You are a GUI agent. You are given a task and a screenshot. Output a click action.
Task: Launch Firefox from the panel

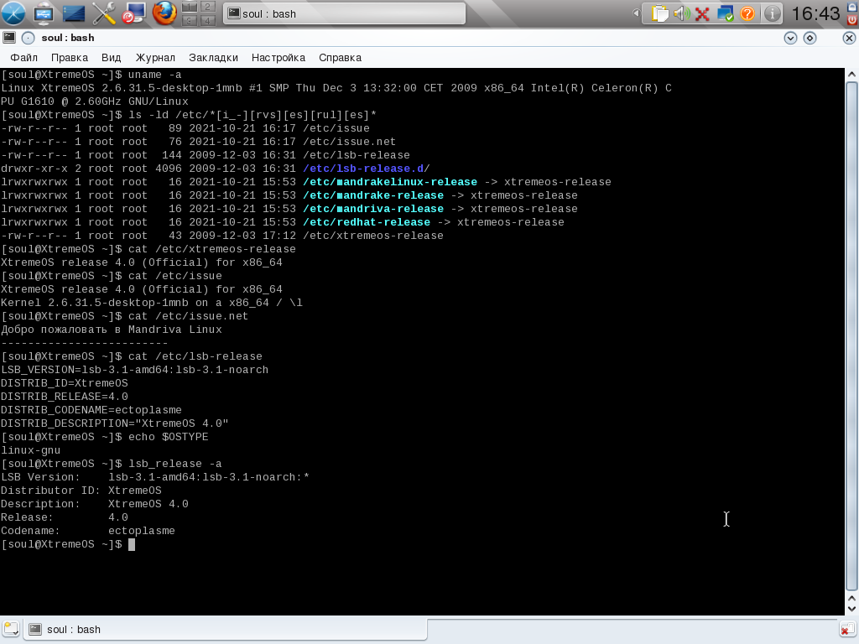[164, 13]
